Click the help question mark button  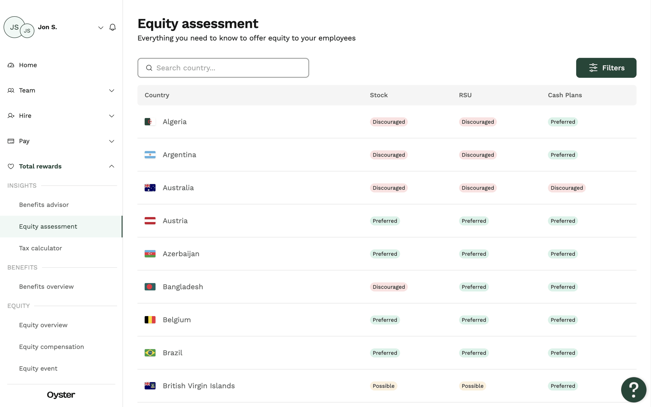coord(633,390)
